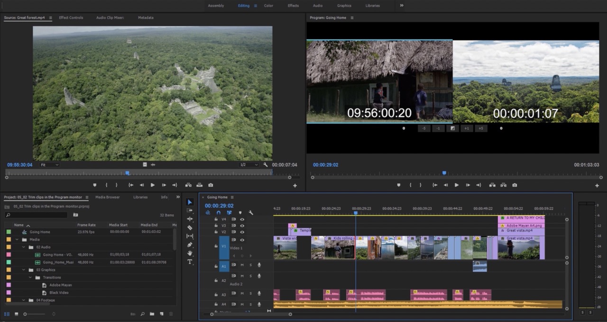
Task: Open the Media Browser tab
Action: [108, 197]
